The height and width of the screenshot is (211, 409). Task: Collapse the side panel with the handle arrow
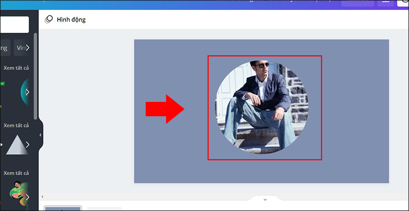(40, 135)
